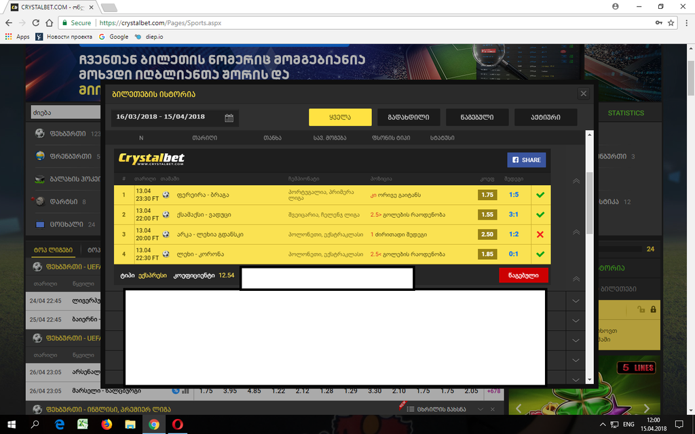Click the 3.95 odds cell in მარსელი row

(229, 391)
